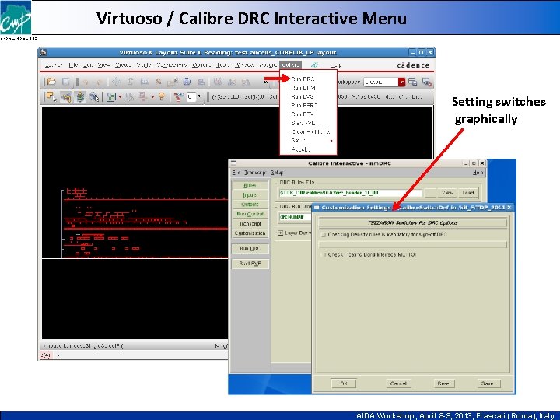This screenshot has height=420, width=560.
Task: Click the workspace save icon right of Classic dropdown
Action: 413,82
